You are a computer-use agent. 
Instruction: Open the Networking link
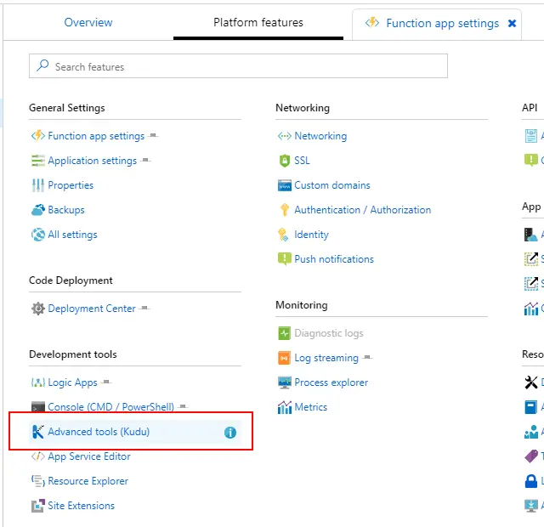(320, 136)
